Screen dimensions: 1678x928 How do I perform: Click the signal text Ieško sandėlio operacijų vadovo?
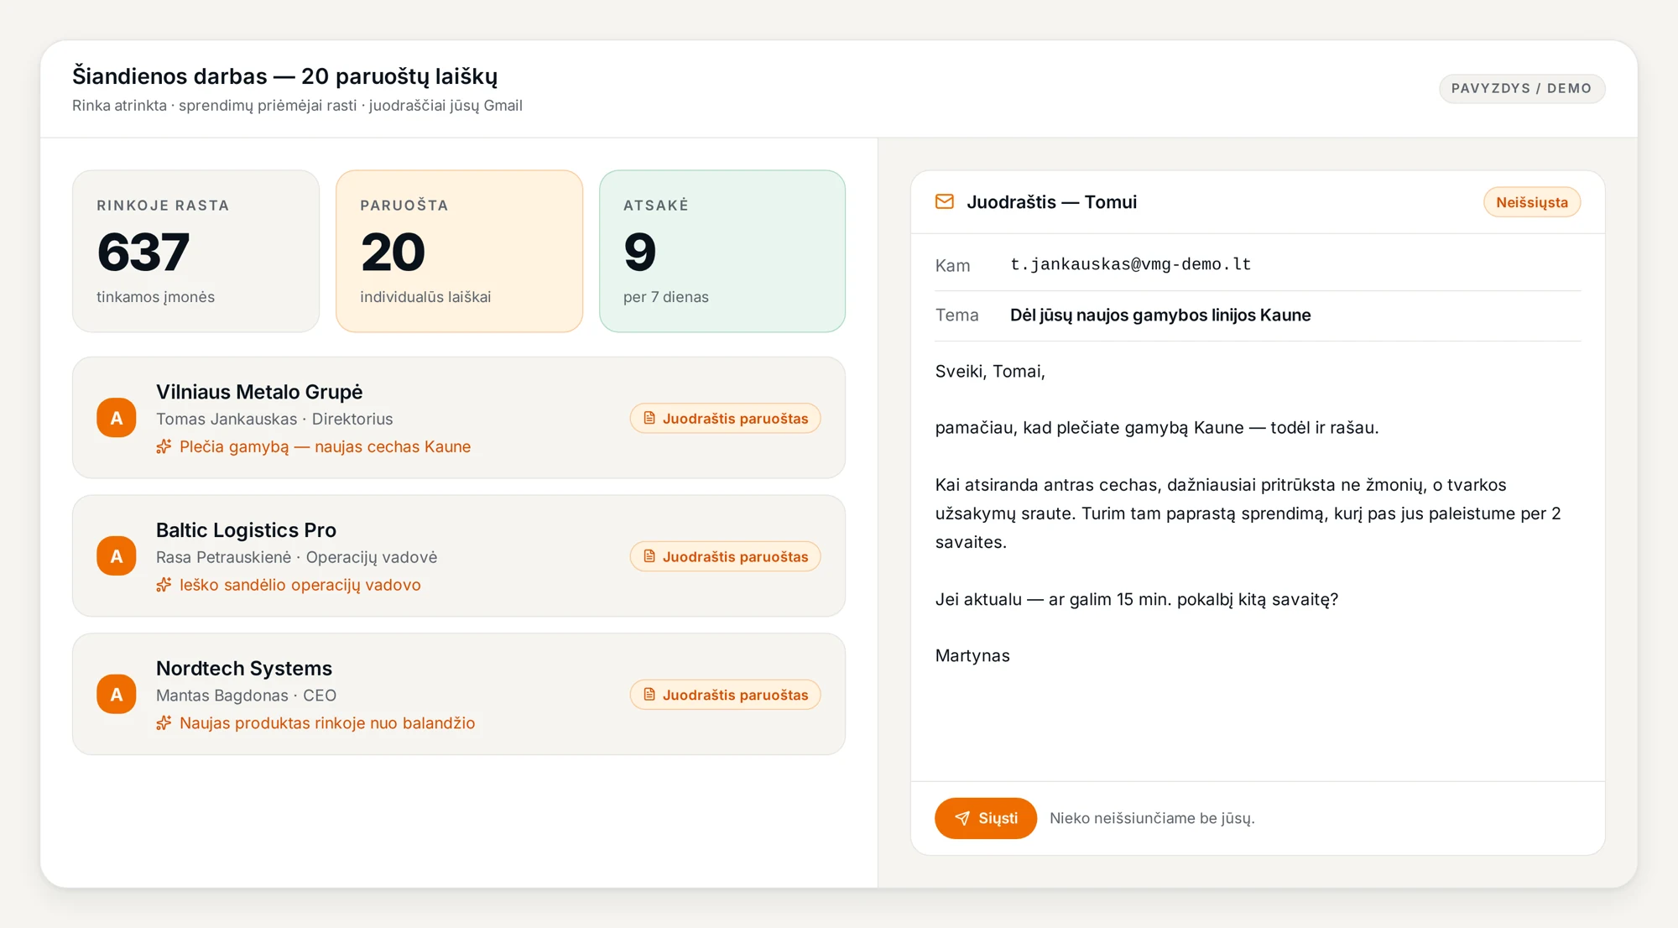[x=300, y=585]
